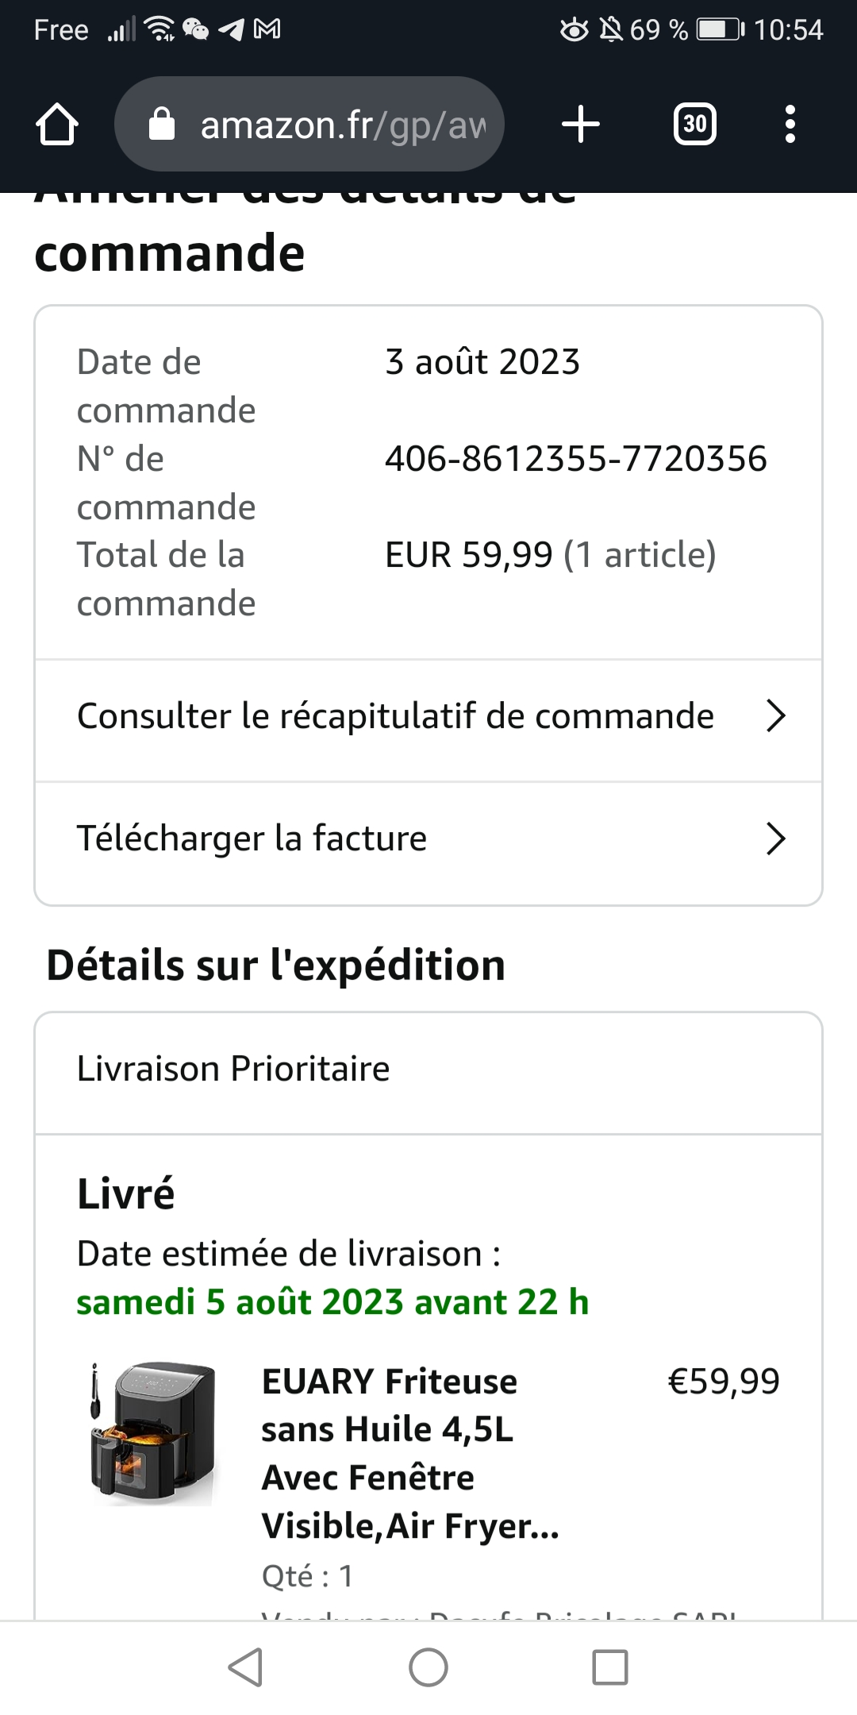857x1715 pixels.
Task: Click the amazon.fr URL address bar
Action: pyautogui.click(x=341, y=125)
